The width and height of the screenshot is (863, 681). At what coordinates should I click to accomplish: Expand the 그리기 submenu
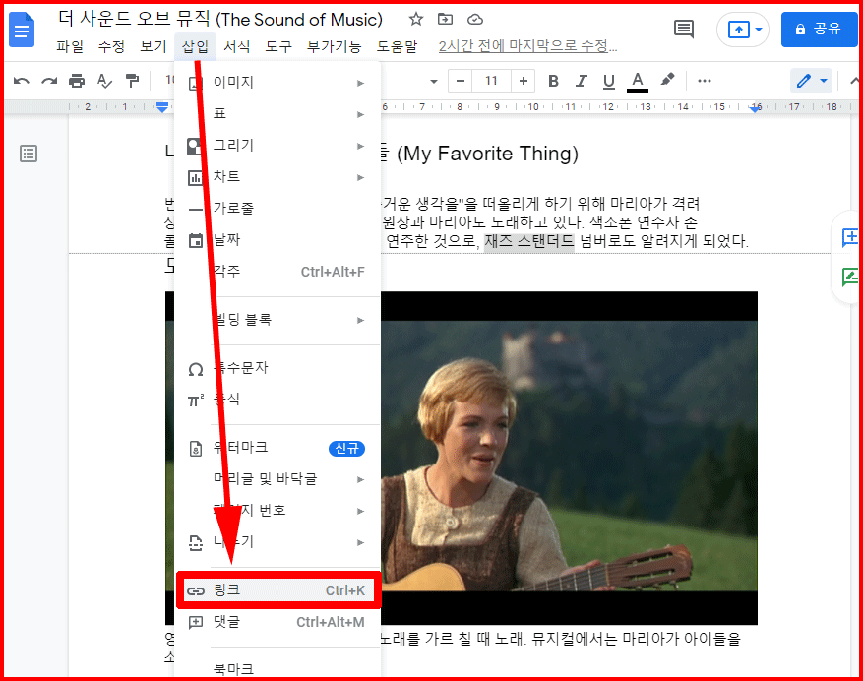pyautogui.click(x=277, y=146)
